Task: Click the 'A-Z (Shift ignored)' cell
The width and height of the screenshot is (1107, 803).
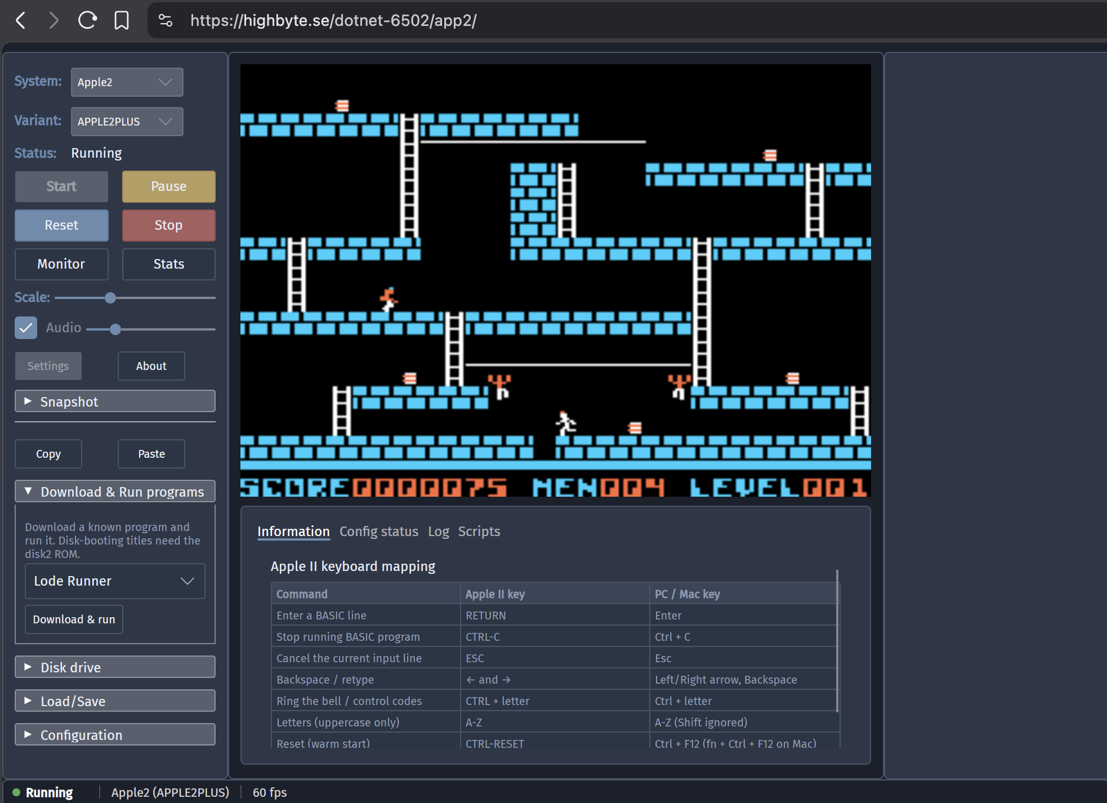Action: [744, 722]
